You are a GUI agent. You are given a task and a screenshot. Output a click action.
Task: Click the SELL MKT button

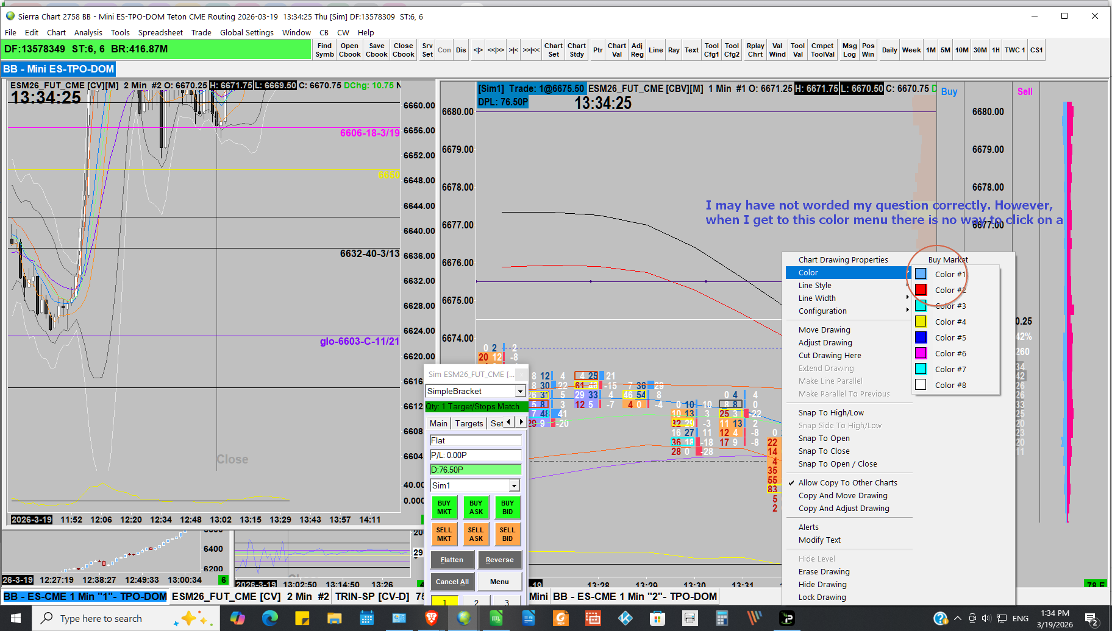click(x=444, y=534)
